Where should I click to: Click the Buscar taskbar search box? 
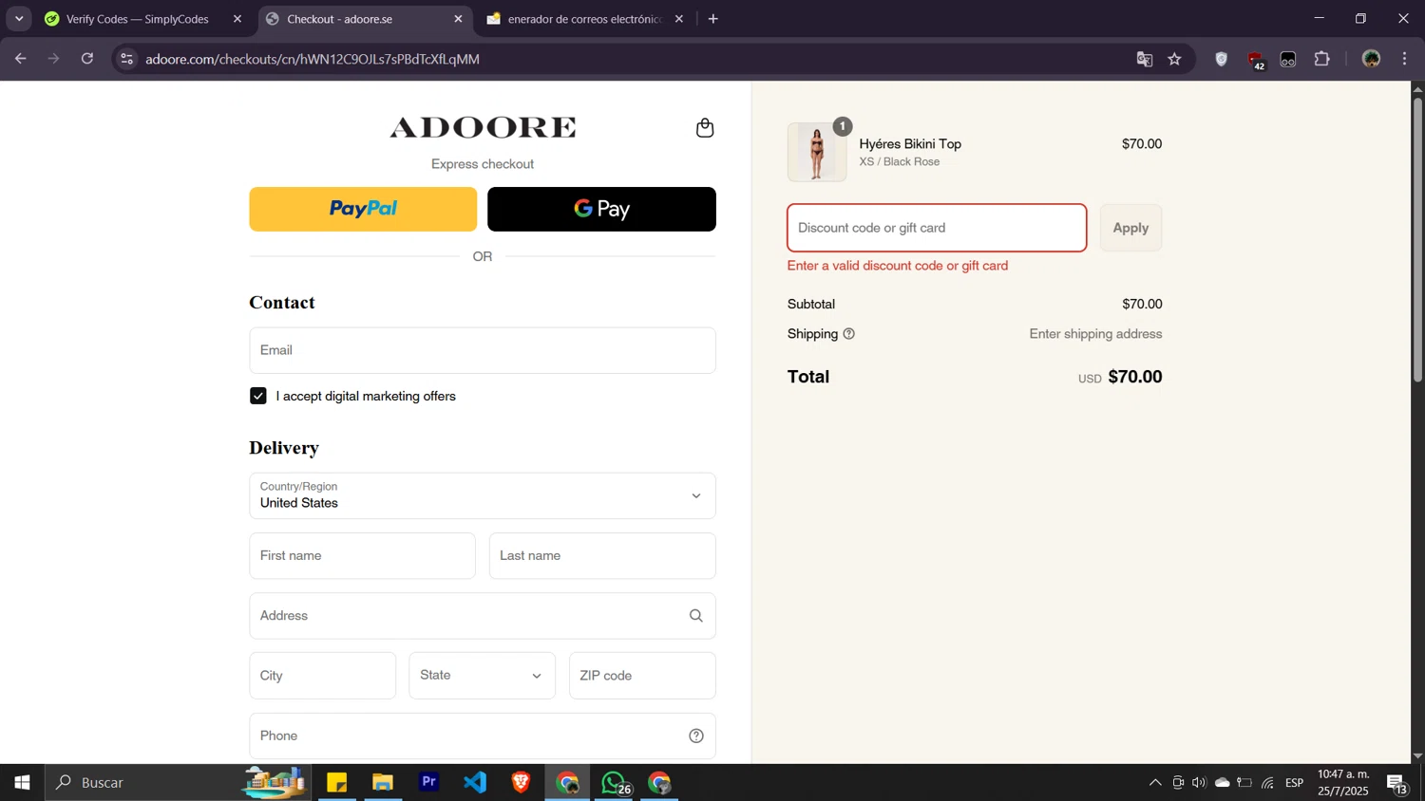coord(179,783)
